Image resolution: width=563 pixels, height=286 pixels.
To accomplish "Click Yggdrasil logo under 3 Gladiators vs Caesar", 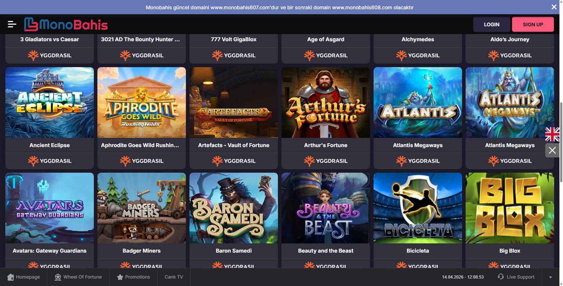I will pos(50,55).
